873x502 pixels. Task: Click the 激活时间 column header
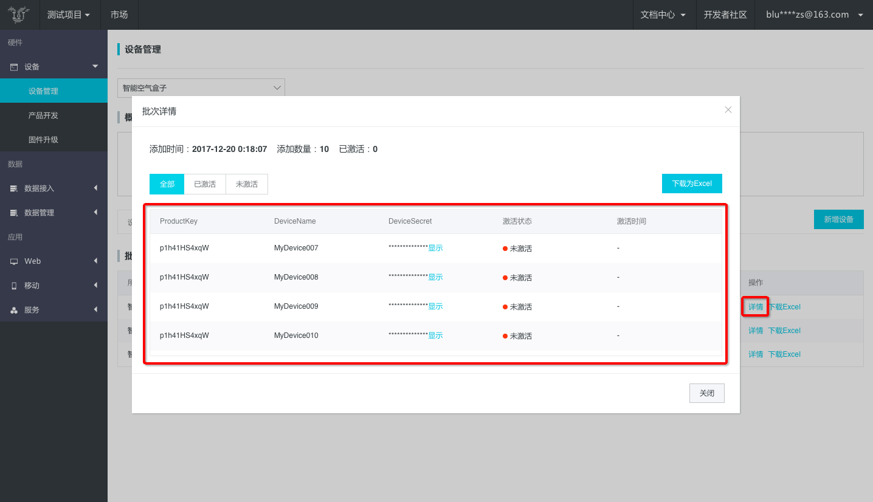click(x=632, y=221)
